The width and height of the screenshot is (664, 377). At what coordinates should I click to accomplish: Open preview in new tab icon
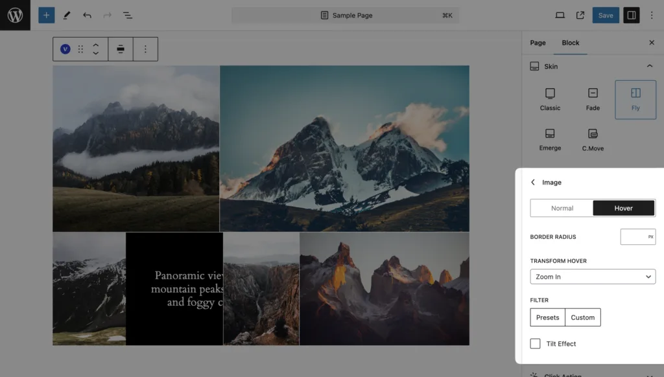coord(580,15)
